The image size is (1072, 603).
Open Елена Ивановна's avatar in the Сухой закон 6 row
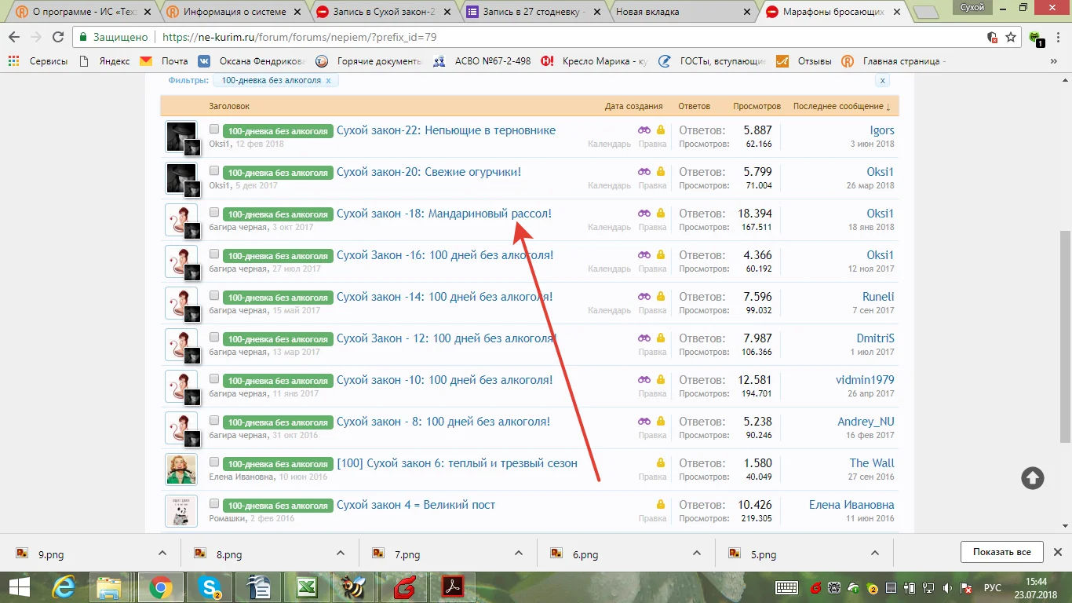coord(181,470)
